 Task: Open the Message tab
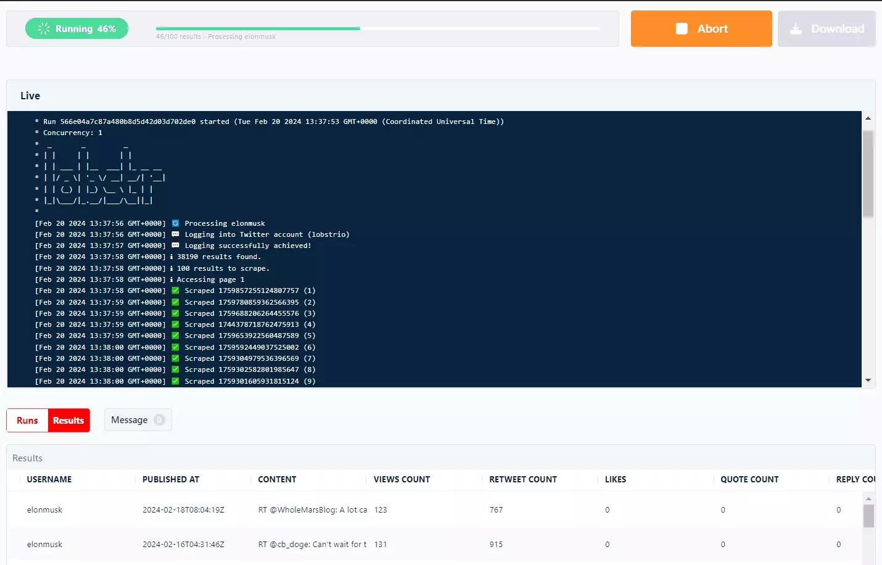130,420
